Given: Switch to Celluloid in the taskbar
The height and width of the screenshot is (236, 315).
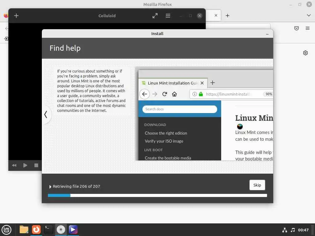Looking at the screenshot, I should click(x=73, y=230).
